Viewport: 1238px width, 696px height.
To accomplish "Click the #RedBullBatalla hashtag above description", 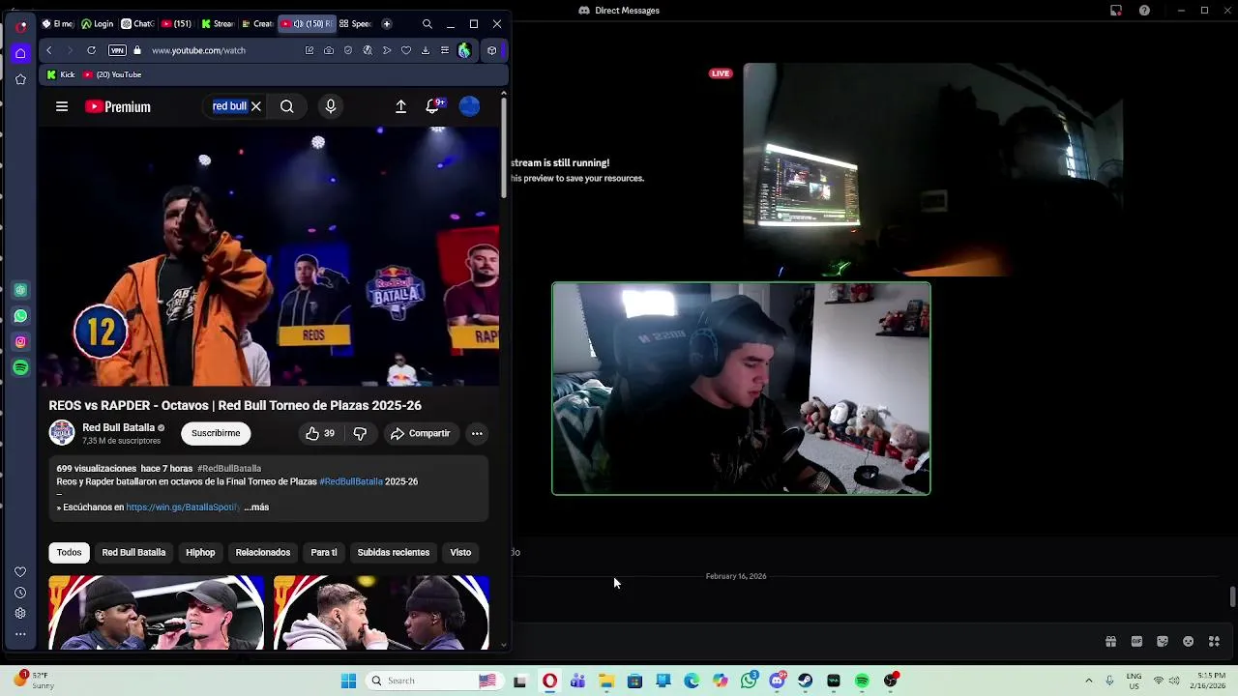I will (229, 469).
